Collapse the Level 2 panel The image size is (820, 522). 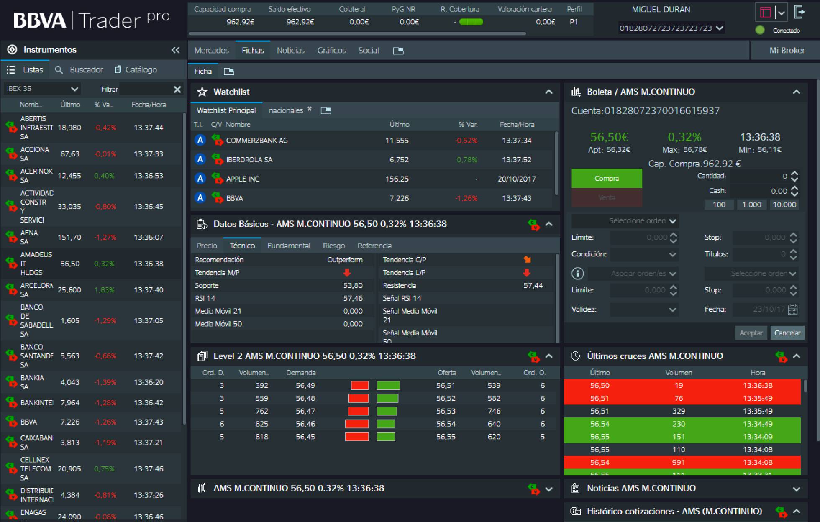549,356
